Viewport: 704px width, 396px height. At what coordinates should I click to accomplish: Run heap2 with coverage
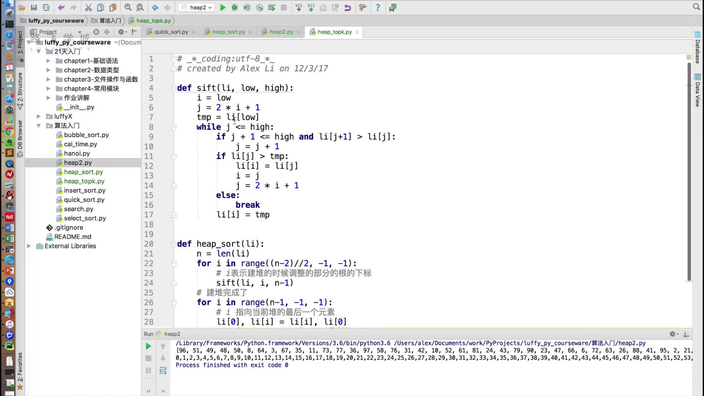click(247, 7)
